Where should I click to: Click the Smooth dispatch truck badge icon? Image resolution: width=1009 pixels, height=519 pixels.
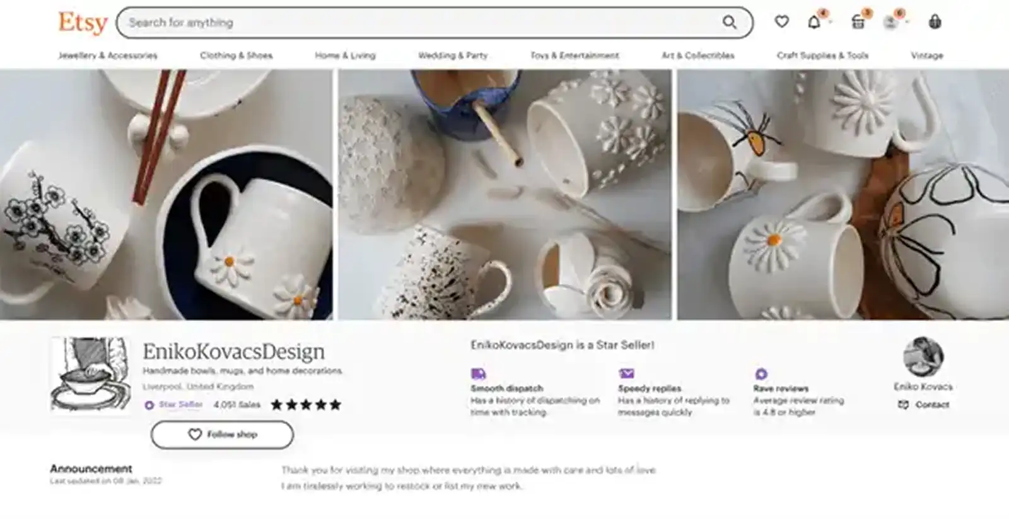pos(477,373)
